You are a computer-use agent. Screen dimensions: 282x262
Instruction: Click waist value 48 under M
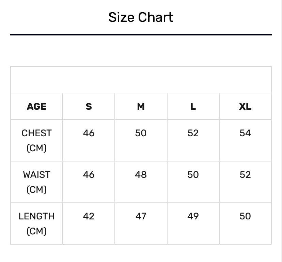(x=141, y=174)
